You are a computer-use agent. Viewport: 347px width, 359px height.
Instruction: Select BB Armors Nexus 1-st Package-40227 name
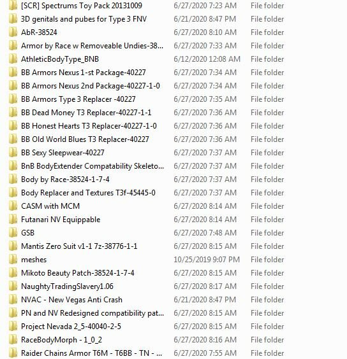(84, 73)
